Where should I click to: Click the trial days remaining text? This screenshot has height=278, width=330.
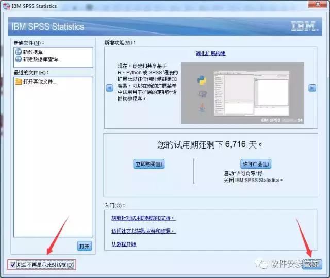click(210, 145)
